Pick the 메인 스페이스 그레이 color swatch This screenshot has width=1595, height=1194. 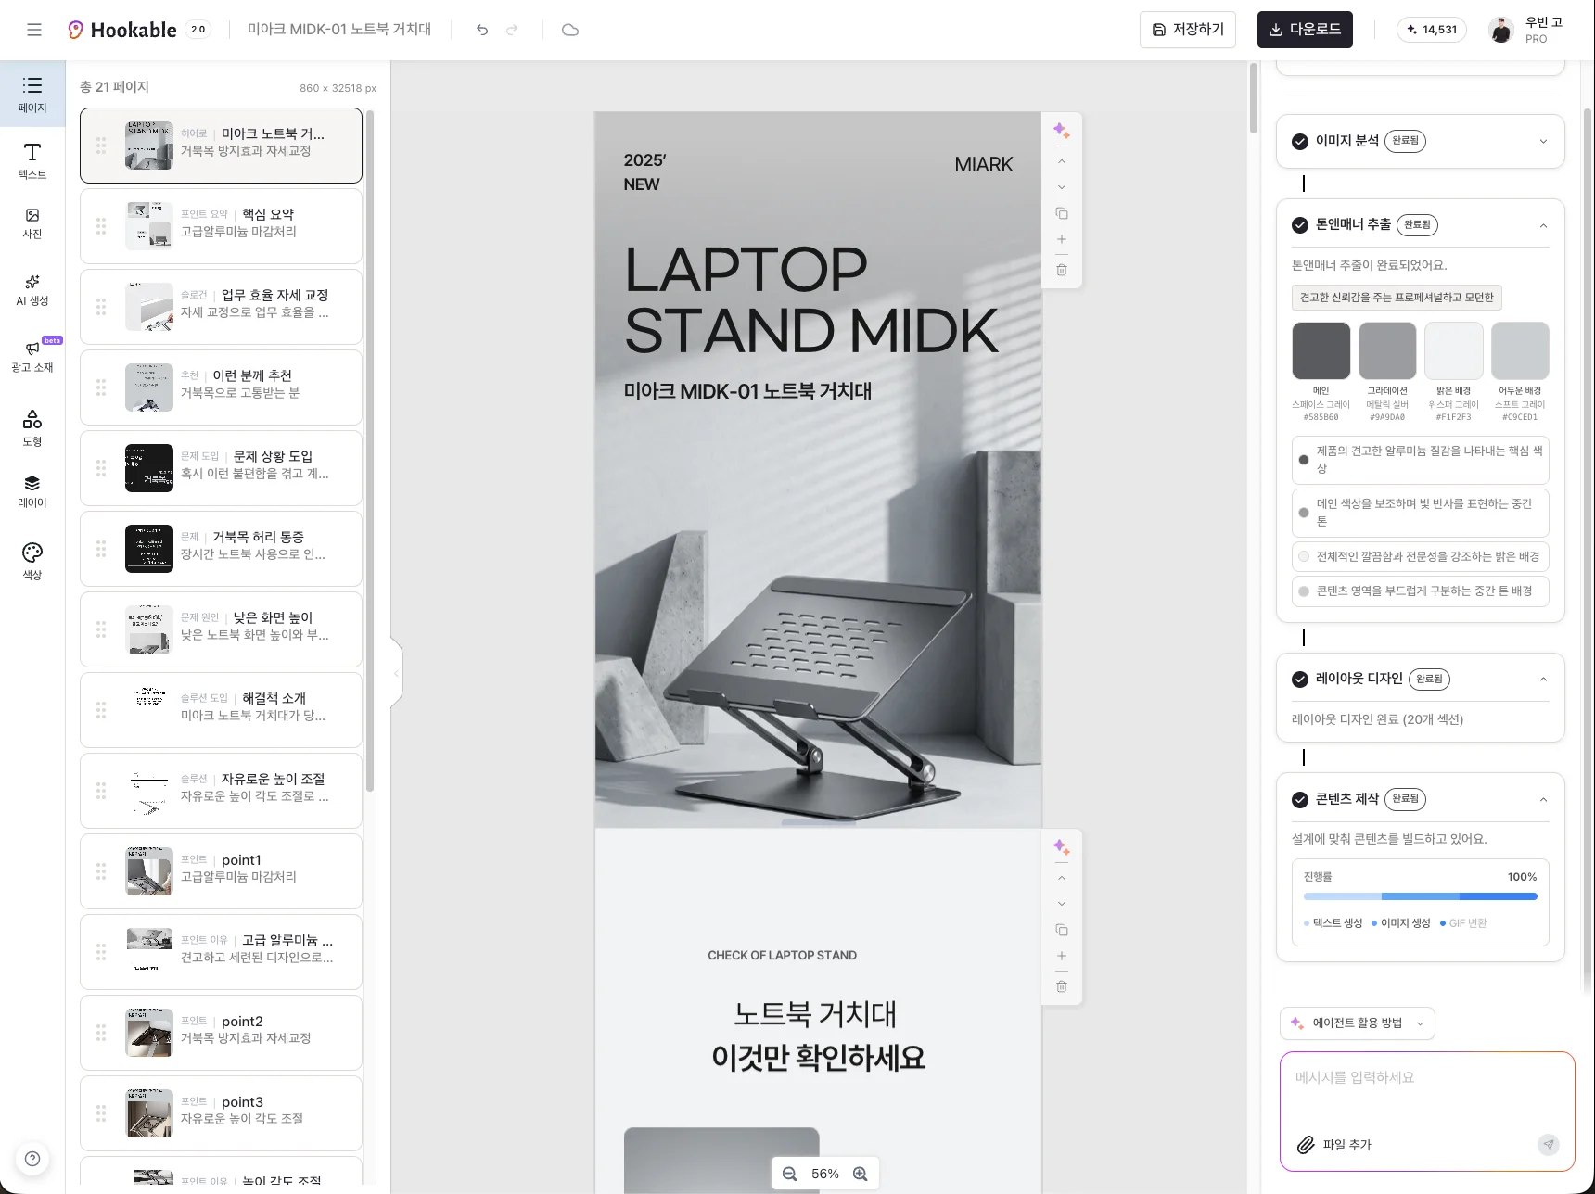1321,350
